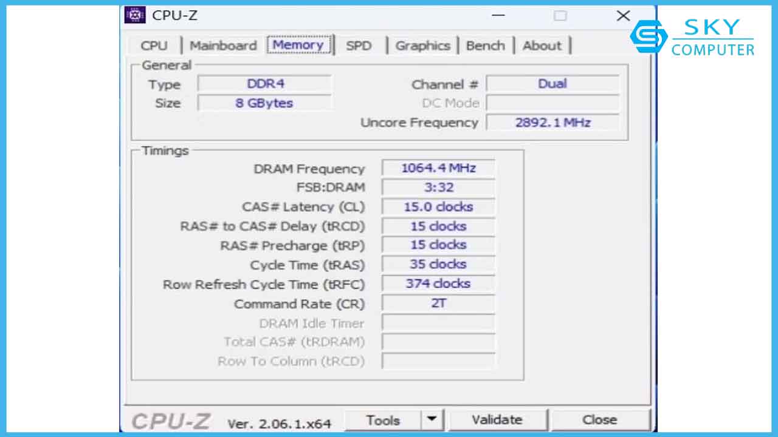The width and height of the screenshot is (778, 437).
Task: Open the Tools dropdown arrow
Action: pyautogui.click(x=432, y=419)
